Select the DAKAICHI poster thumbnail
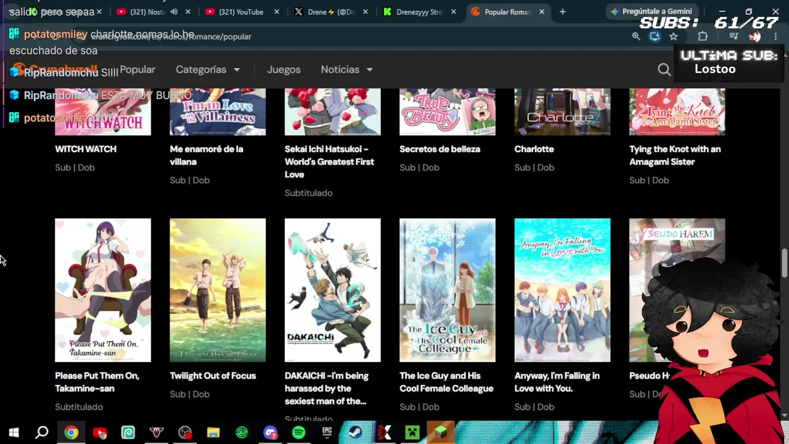 (333, 290)
